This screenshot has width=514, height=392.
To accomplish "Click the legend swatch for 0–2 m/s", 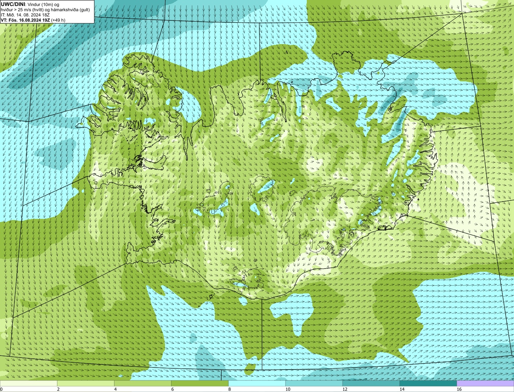I will click(29, 384).
